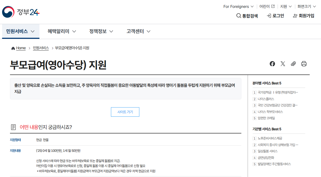Screen dimensions: 321x177
Task: Select the home icon in the breadcrumb
Action: point(13,48)
